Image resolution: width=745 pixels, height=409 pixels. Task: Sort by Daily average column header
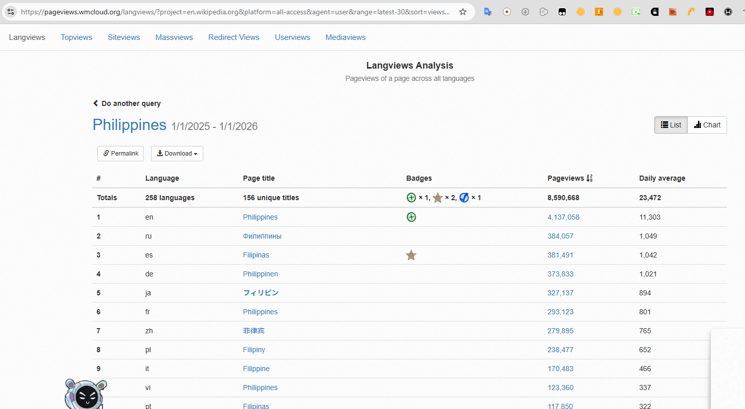click(662, 178)
